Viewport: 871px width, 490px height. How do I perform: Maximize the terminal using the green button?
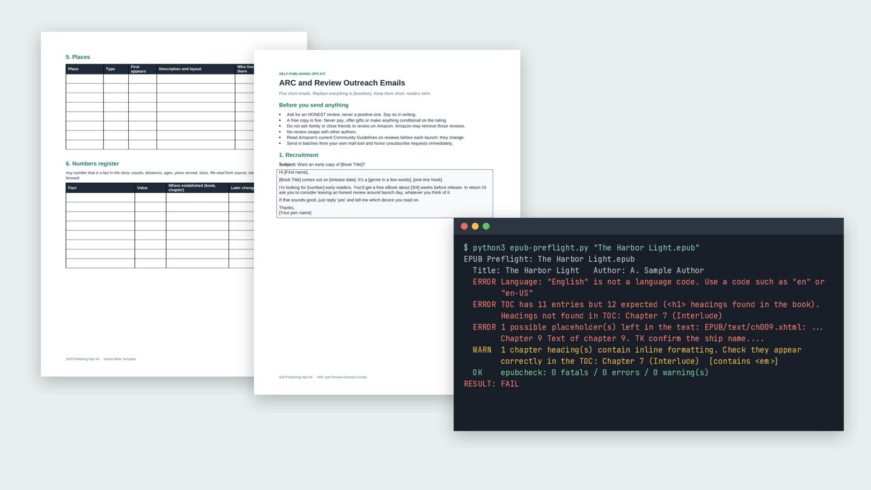tap(486, 226)
